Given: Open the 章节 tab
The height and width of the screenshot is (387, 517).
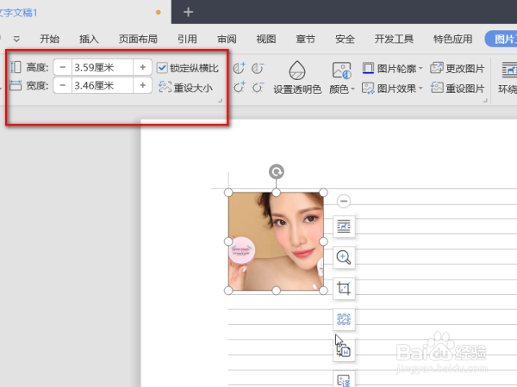Looking at the screenshot, I should click(305, 40).
